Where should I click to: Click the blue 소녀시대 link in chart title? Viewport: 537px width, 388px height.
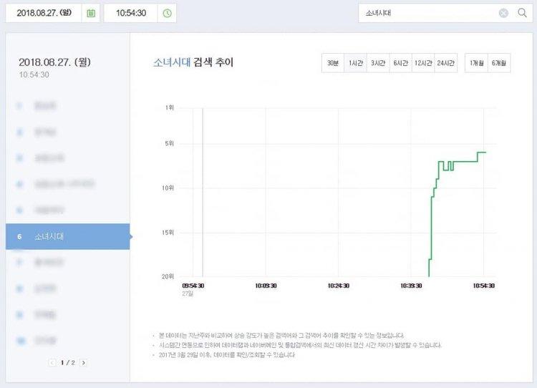tap(172, 63)
